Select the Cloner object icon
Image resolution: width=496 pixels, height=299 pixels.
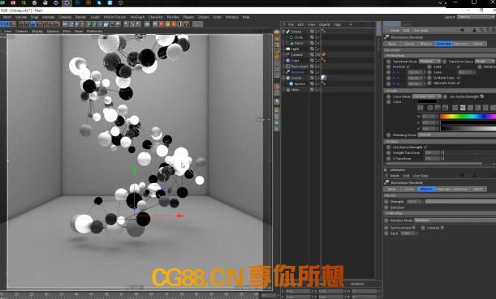288,78
